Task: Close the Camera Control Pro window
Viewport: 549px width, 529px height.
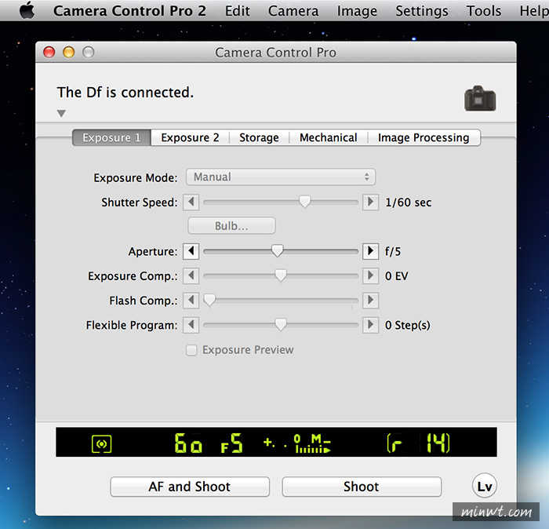Action: (x=49, y=53)
